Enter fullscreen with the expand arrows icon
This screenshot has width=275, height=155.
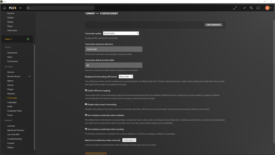point(235,8)
